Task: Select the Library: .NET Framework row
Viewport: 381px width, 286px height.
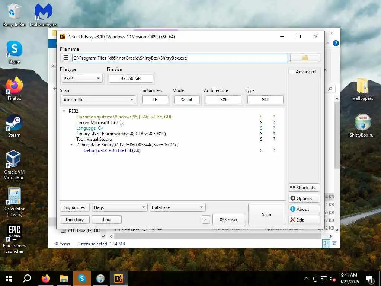Action: [x=121, y=134]
